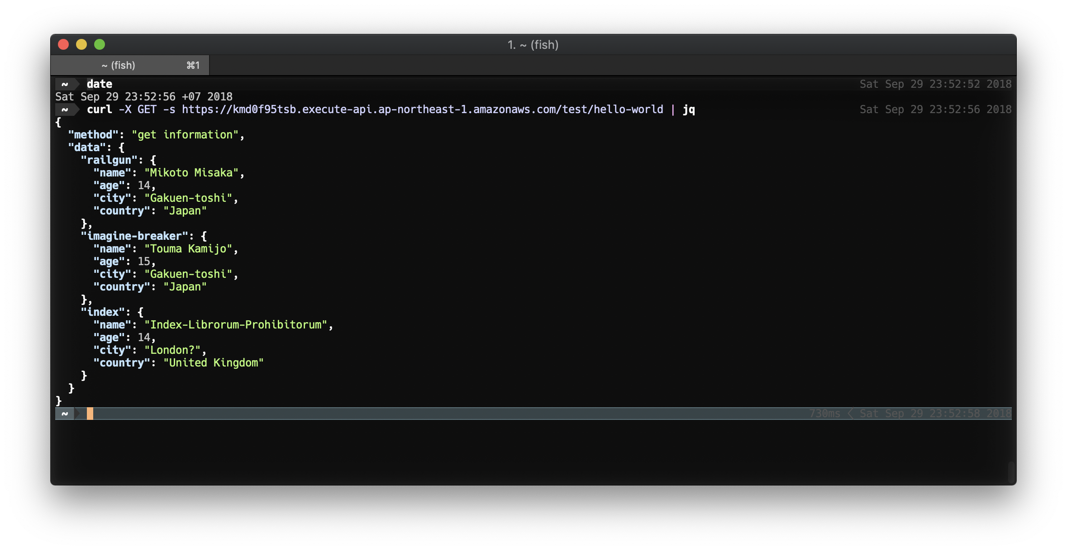Click the value "Mikoto Misaka"
This screenshot has height=552, width=1067.
[x=191, y=173]
